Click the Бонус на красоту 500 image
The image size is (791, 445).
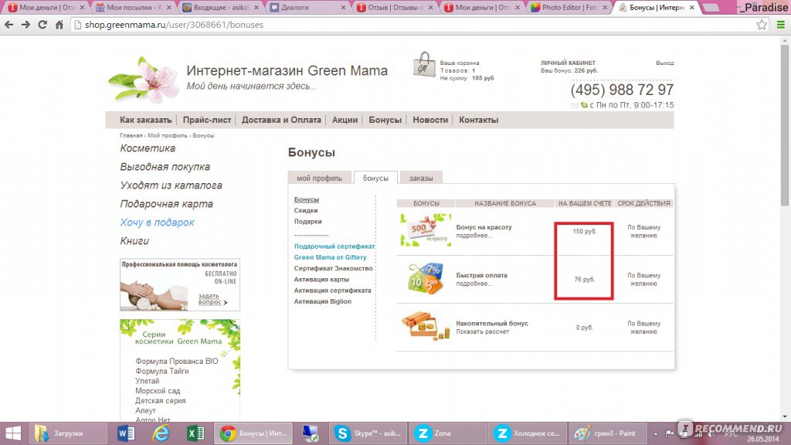tap(426, 230)
